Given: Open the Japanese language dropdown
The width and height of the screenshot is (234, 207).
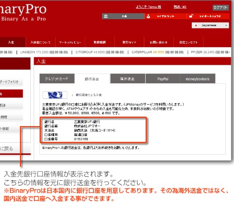Looking at the screenshot, I should [x=210, y=25].
